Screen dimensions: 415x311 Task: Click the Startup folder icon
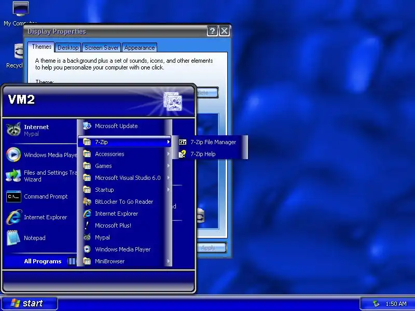tap(87, 190)
